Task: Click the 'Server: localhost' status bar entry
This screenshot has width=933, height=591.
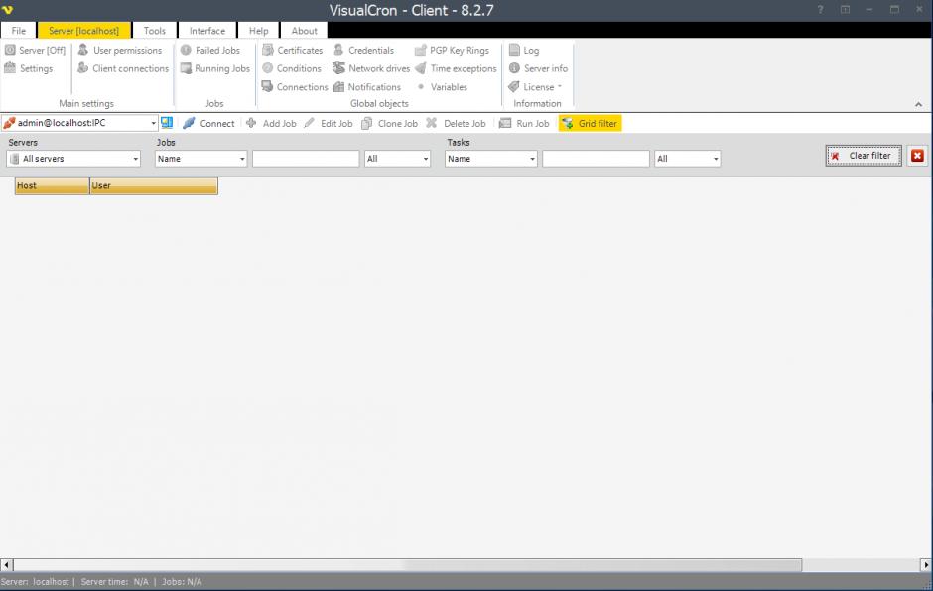Action: click(35, 581)
